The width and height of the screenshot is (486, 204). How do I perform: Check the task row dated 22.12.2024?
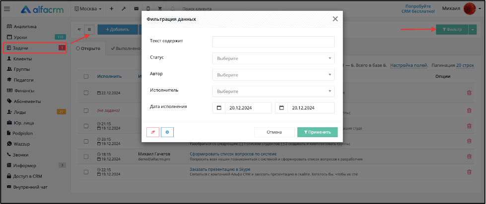[86, 93]
